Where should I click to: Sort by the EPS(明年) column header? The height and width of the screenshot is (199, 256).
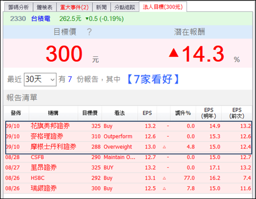tap(209, 113)
